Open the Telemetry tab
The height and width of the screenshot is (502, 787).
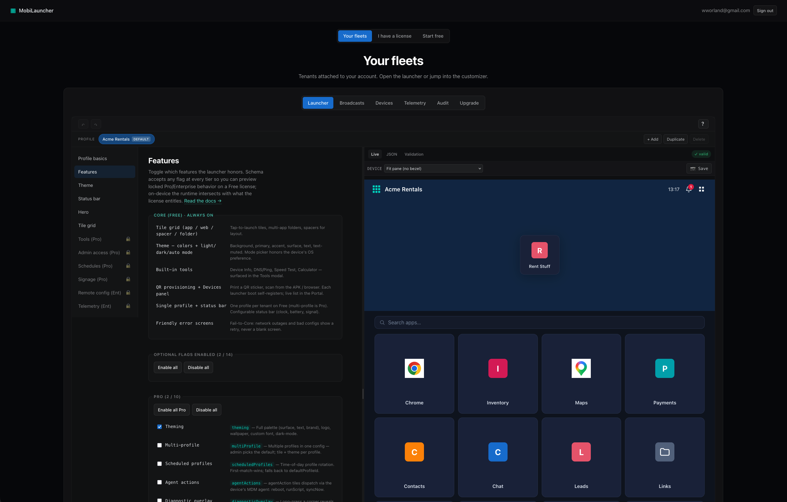415,103
